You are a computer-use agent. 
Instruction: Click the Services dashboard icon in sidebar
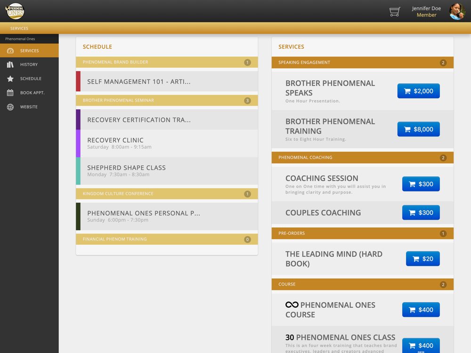(x=10, y=51)
